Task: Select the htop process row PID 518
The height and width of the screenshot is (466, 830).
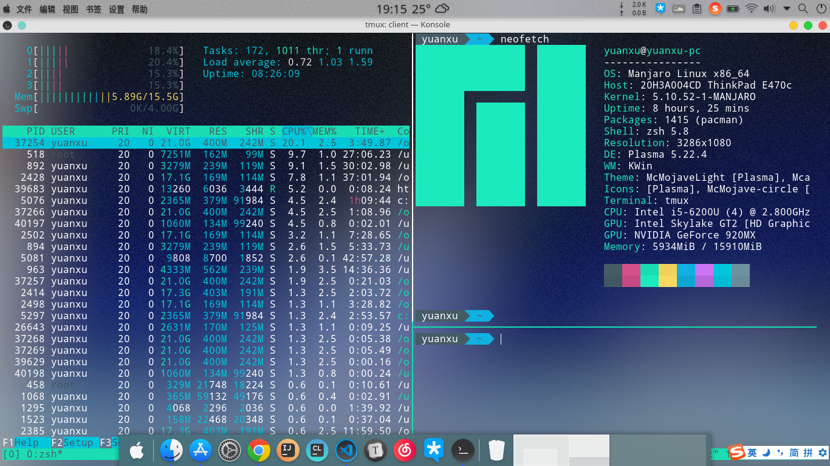Action: pos(206,154)
